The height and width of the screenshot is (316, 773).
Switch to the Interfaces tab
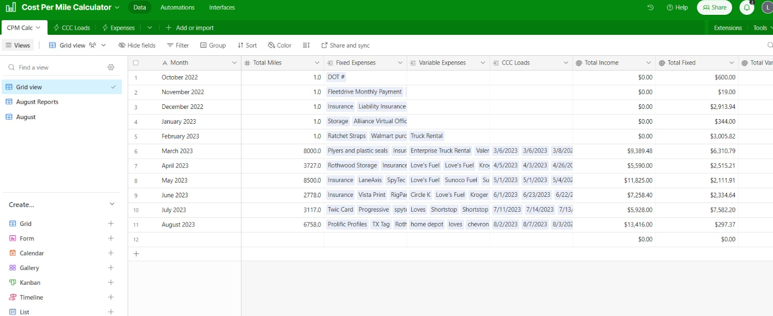coord(222,7)
